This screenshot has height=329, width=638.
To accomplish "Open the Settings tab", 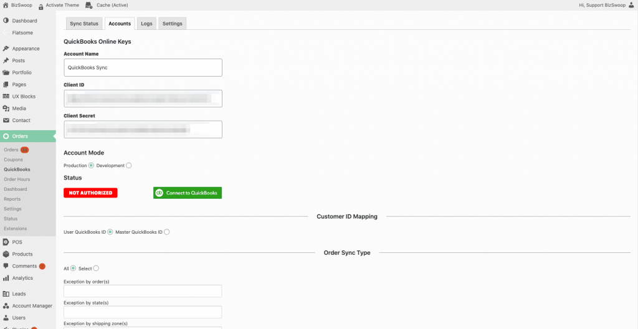I will click(x=173, y=24).
